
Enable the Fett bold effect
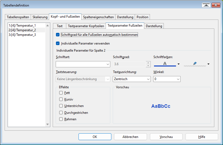click(x=61, y=93)
